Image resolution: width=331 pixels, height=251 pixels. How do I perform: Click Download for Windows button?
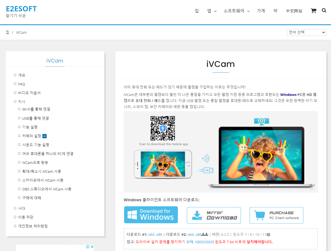point(151,215)
